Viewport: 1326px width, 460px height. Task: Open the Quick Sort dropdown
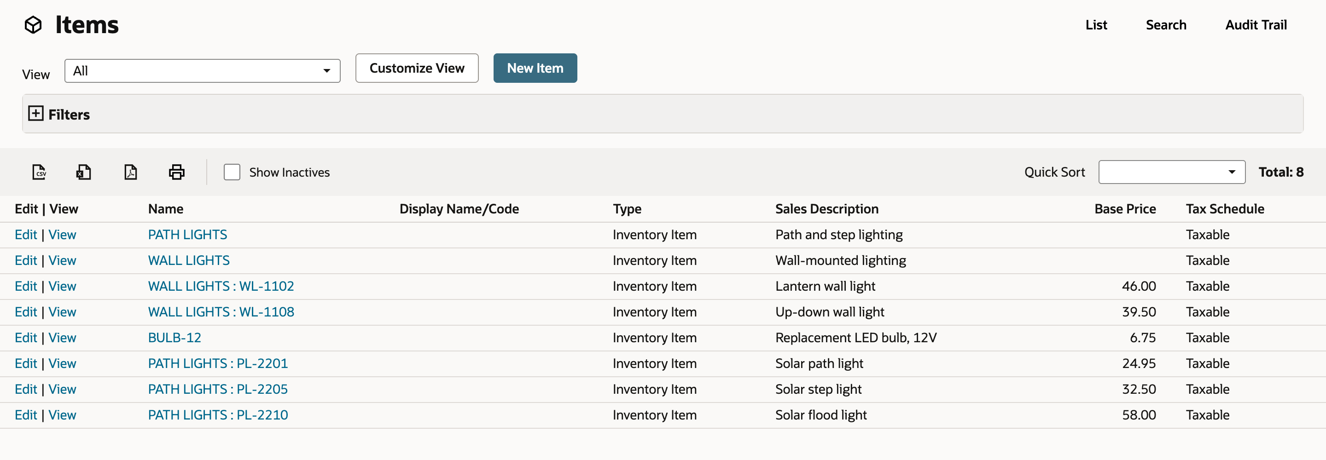tap(1172, 172)
